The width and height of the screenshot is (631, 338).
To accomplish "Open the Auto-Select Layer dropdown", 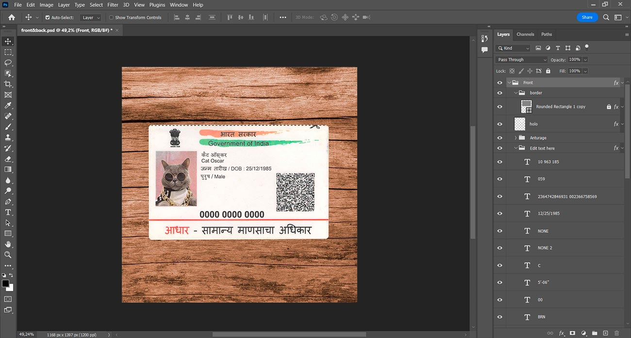I will click(x=91, y=17).
